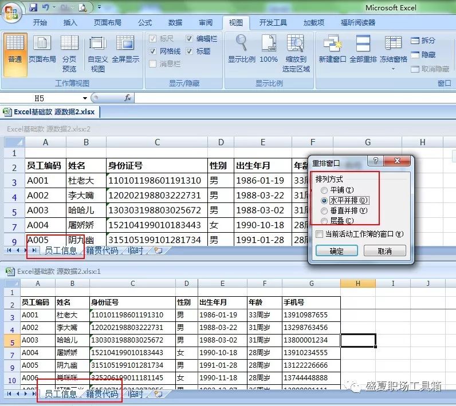The width and height of the screenshot is (456, 406).
Task: Click into the formula bar input
Action: click(x=294, y=98)
